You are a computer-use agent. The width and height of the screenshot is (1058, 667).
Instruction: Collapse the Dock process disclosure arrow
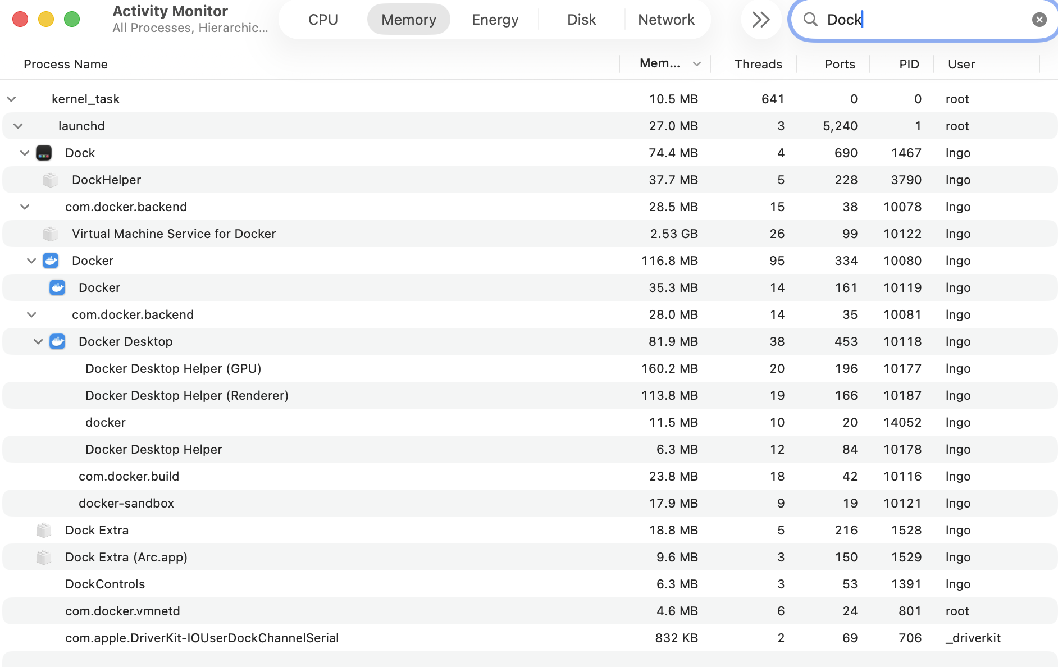pyautogui.click(x=25, y=153)
